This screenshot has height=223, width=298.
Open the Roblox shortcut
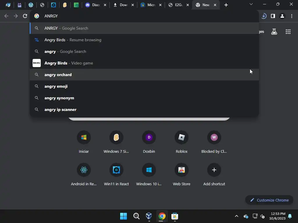point(182,142)
